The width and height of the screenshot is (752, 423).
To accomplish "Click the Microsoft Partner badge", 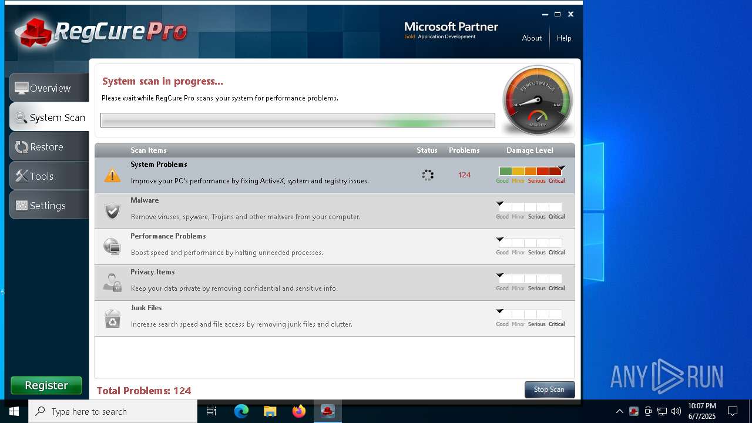I will coord(451,31).
